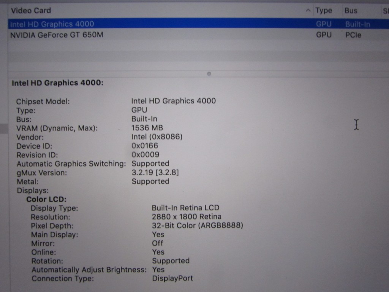
Task: Click the "Automatic Graphics Switching:" label
Action: click(x=71, y=164)
